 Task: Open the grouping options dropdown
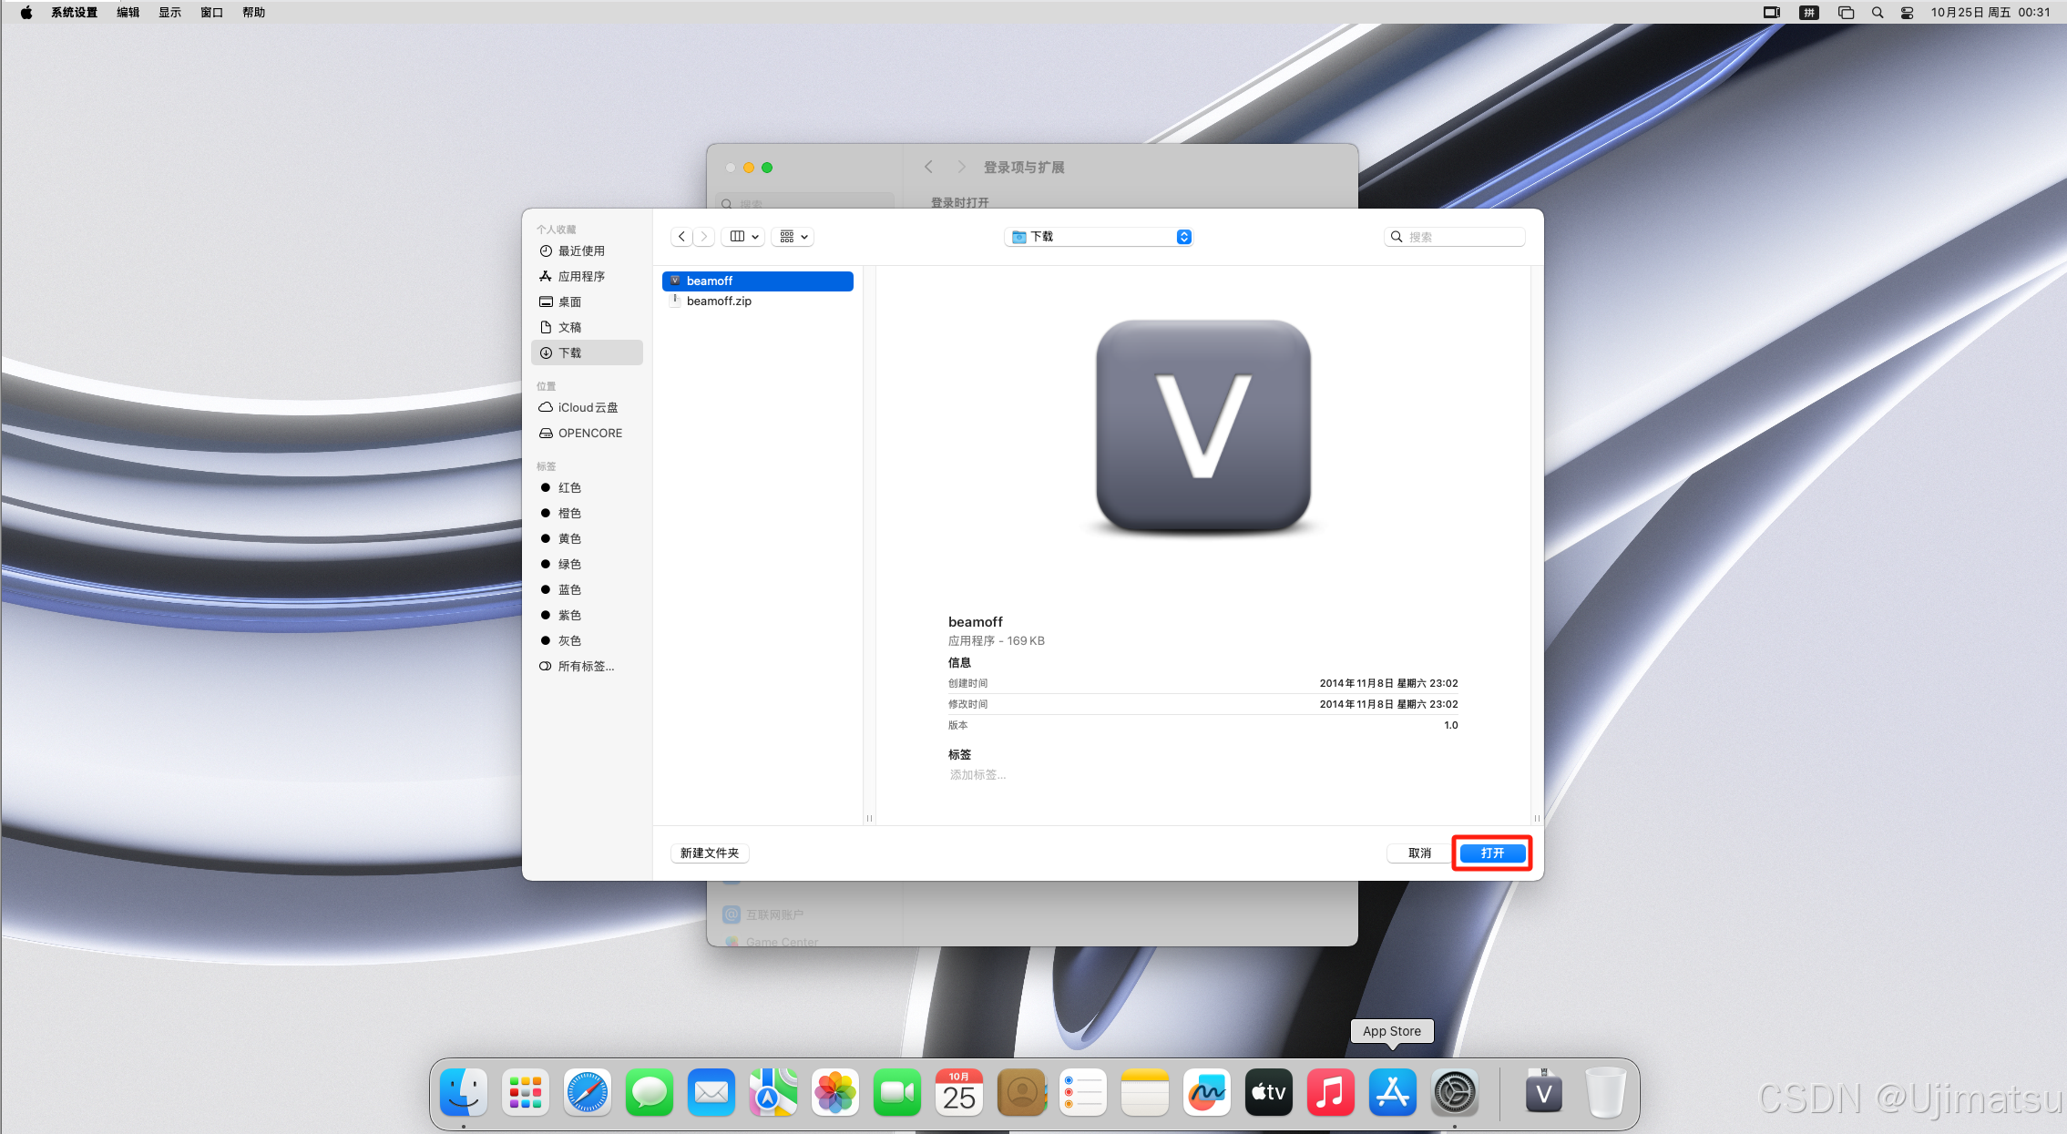point(793,237)
